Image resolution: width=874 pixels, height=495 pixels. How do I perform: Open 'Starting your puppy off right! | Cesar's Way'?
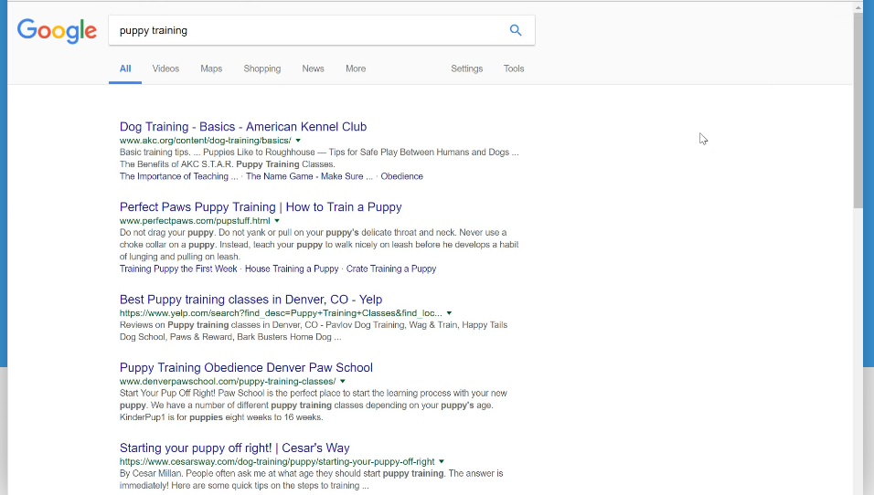click(x=235, y=448)
